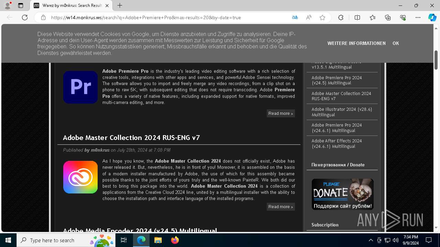Open Adobe Media Encoder 2024 post title
This screenshot has width=440, height=247.
click(140, 231)
